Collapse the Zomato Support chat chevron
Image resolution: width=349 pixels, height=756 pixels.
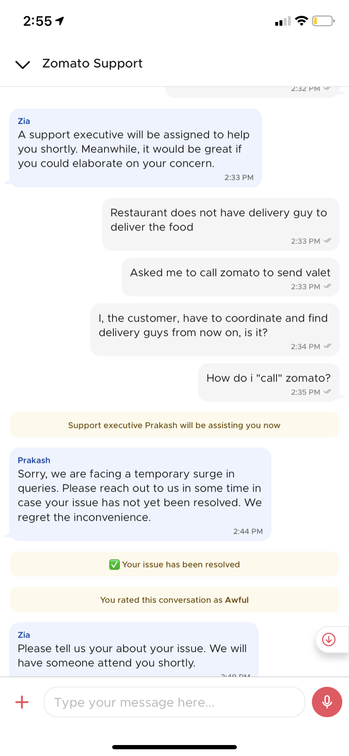[22, 64]
